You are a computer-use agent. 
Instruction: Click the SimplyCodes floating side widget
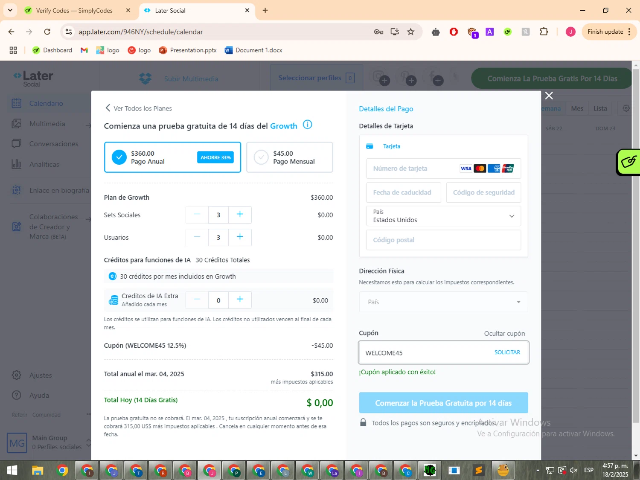(x=628, y=162)
